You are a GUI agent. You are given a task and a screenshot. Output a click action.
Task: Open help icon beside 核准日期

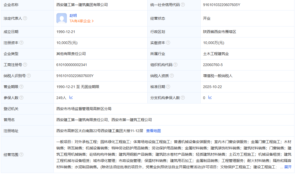[168, 86]
